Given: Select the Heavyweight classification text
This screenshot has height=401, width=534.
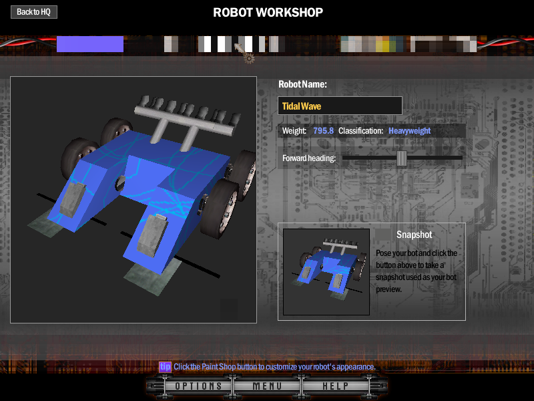Looking at the screenshot, I should [409, 130].
